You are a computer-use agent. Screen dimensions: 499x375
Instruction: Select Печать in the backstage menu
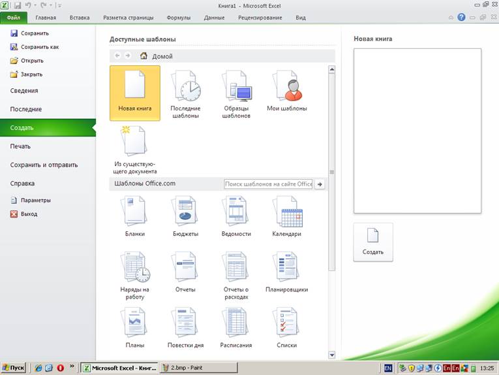20,146
